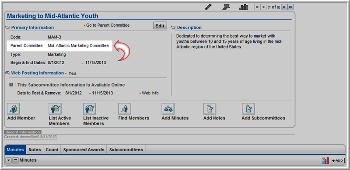The height and width of the screenshot is (170, 350).
Task: Go to first record navigation arrow
Action: (x=257, y=7)
